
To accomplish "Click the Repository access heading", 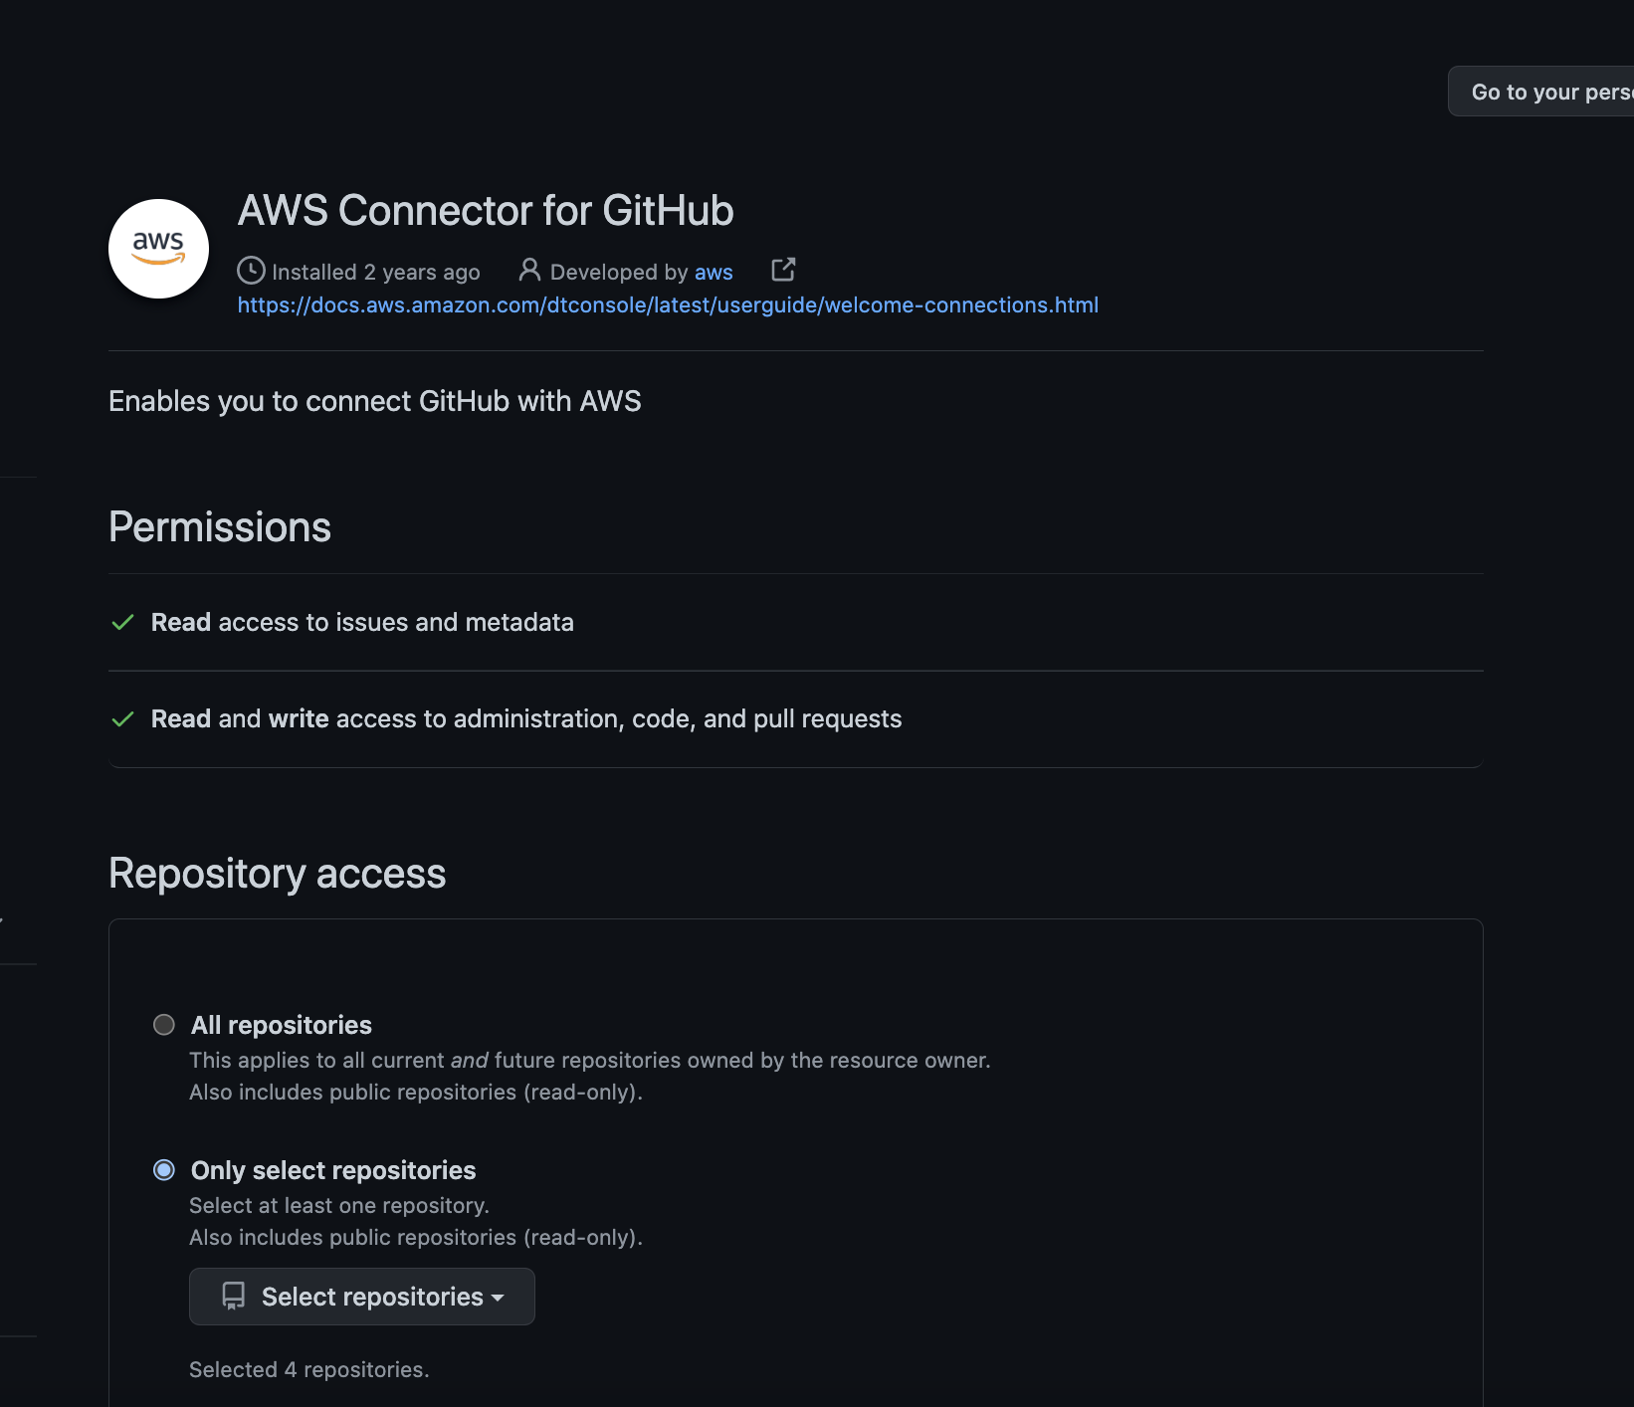I will [278, 874].
